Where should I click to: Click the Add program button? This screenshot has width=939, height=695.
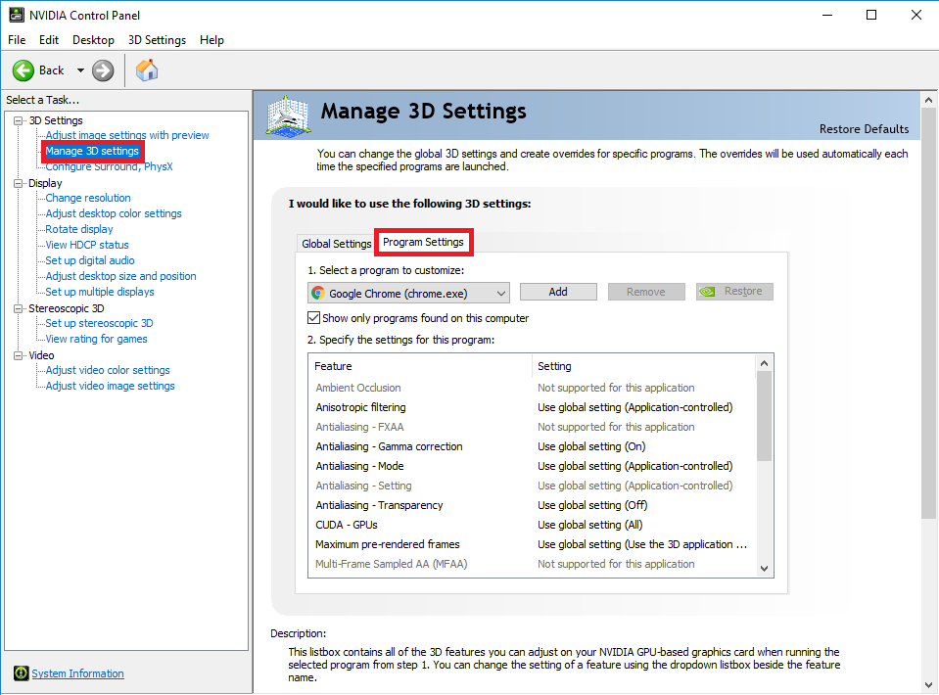(558, 292)
